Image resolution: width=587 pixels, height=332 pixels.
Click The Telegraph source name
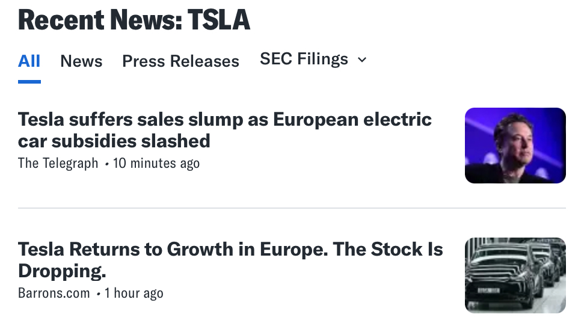(x=58, y=164)
